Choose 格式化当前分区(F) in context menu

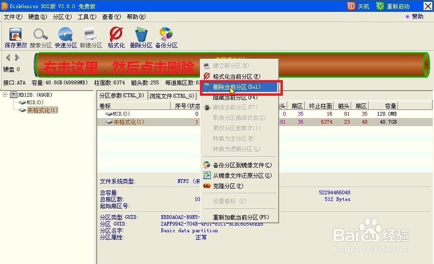point(239,76)
